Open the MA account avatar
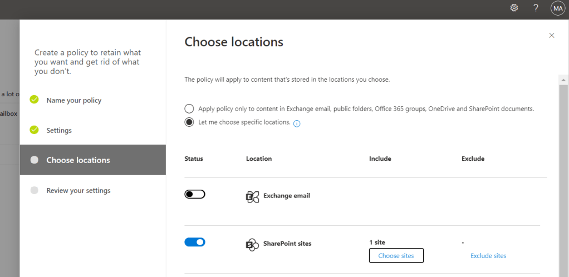569x277 pixels. [x=557, y=8]
